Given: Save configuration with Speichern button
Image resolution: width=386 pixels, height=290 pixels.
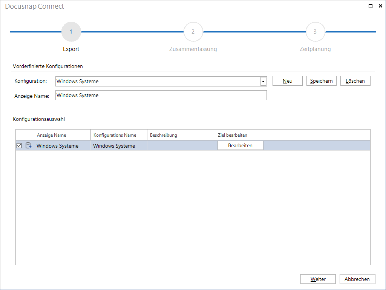Looking at the screenshot, I should coord(321,81).
